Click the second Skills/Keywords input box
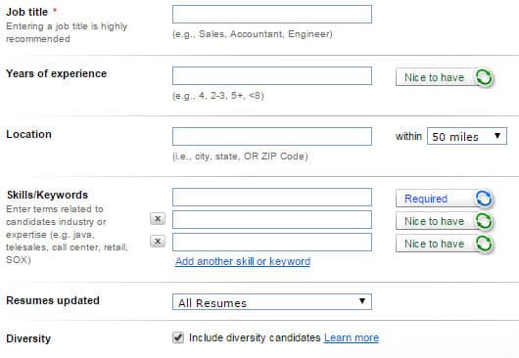Screen dimensions: 519x358 coord(272,219)
